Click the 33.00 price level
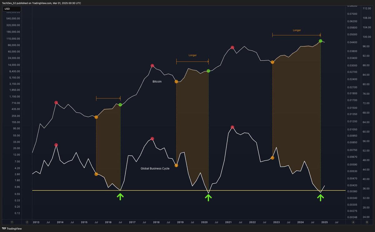375x232 pixels. 16,142
